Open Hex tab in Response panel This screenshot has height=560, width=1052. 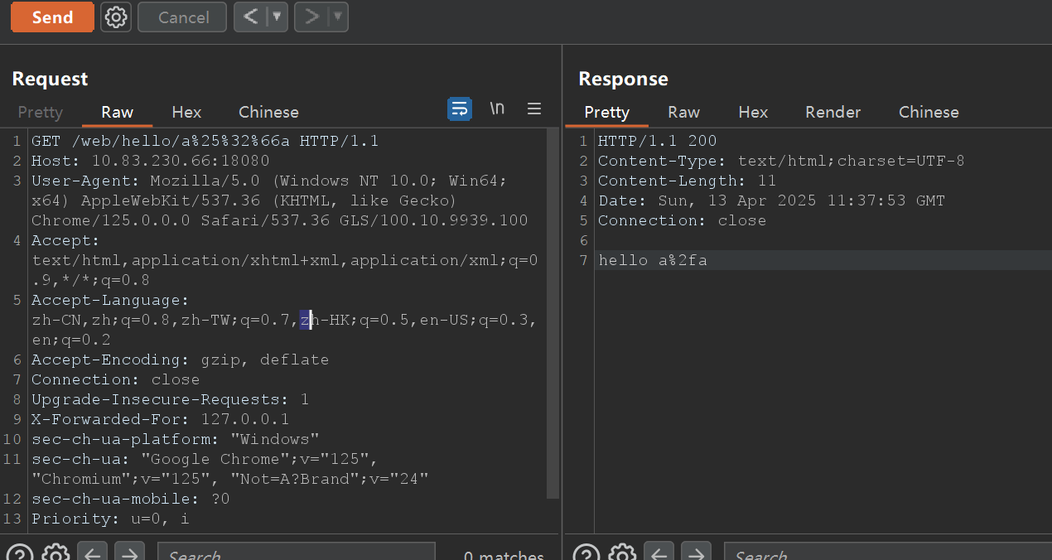click(x=753, y=112)
